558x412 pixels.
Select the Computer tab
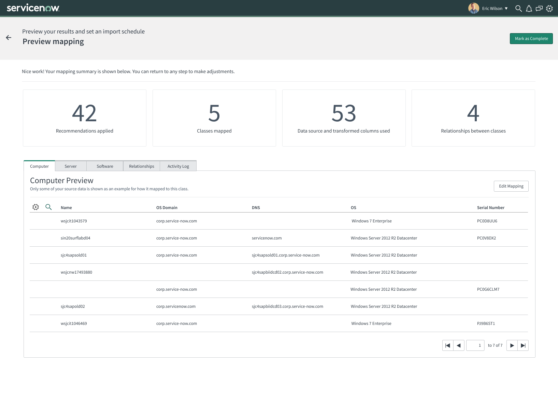pyautogui.click(x=39, y=166)
